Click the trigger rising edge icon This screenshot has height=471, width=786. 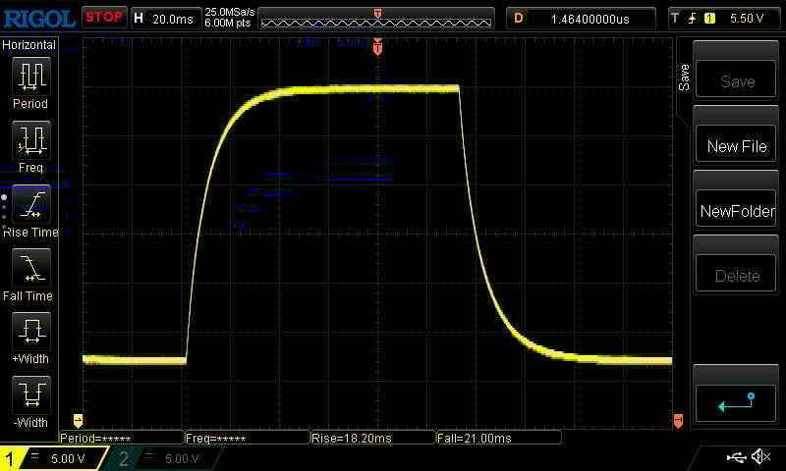pyautogui.click(x=693, y=19)
